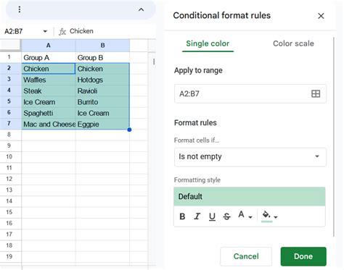Open the three-dot vertical menu
Viewport: 344px width, 270px height.
pos(20,9)
